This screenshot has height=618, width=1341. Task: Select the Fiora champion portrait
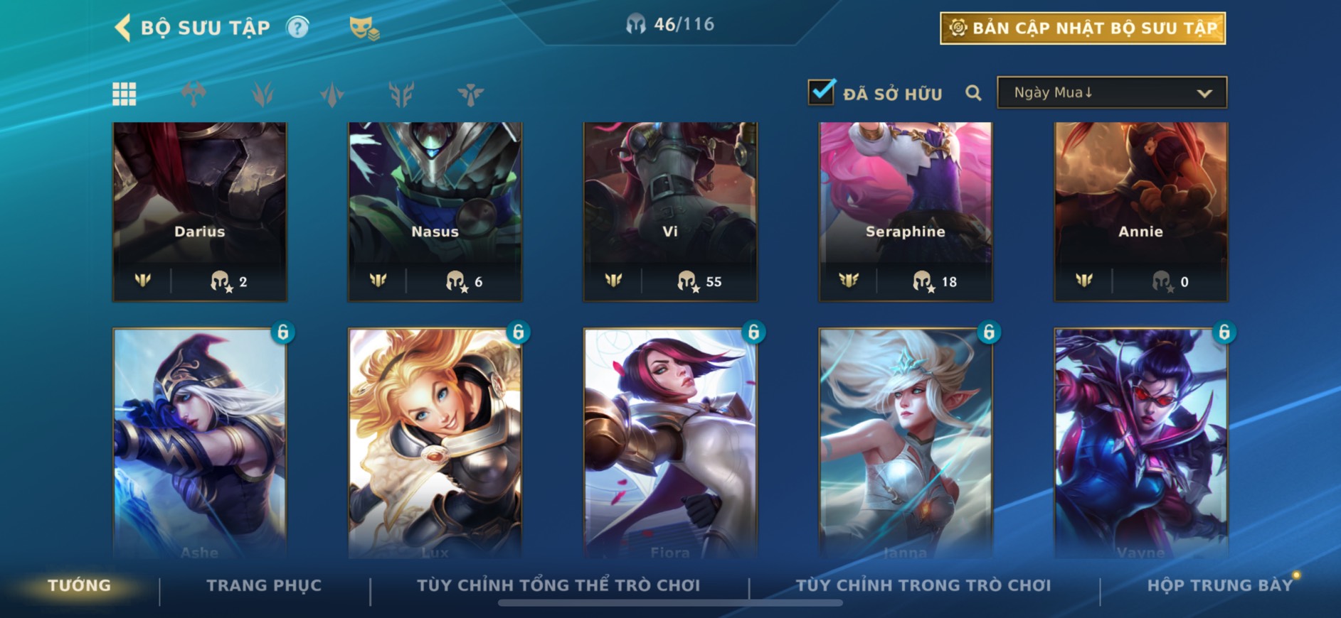(670, 443)
